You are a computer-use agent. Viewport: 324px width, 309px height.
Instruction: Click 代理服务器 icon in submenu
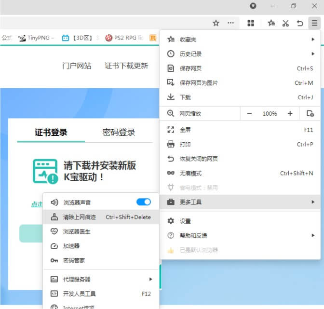click(x=54, y=279)
